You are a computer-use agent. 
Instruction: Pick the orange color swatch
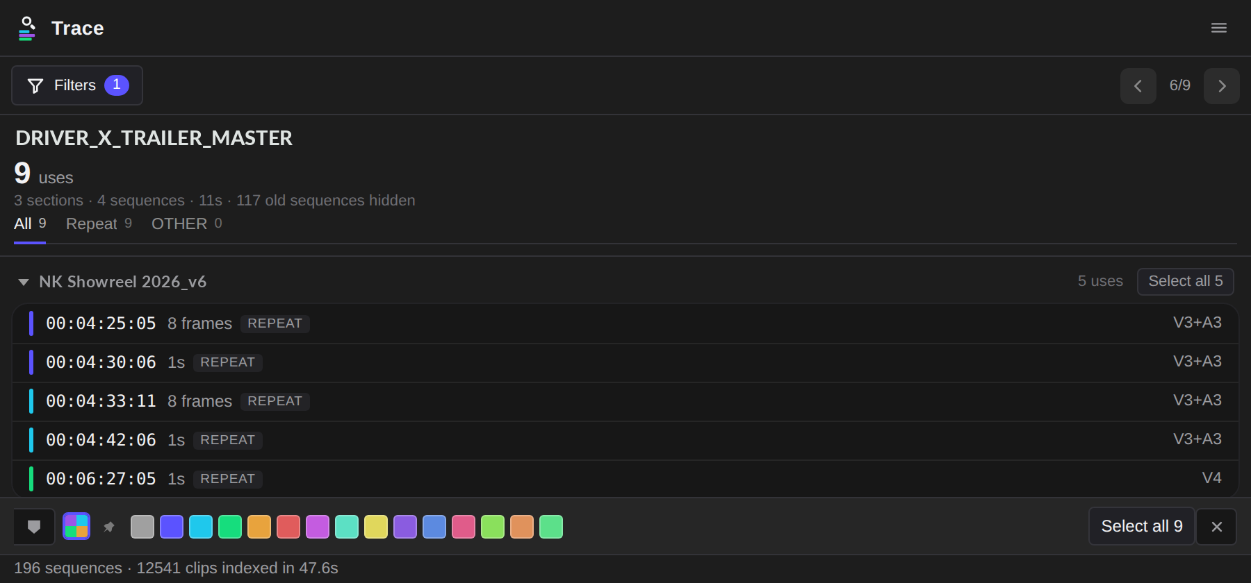point(259,527)
